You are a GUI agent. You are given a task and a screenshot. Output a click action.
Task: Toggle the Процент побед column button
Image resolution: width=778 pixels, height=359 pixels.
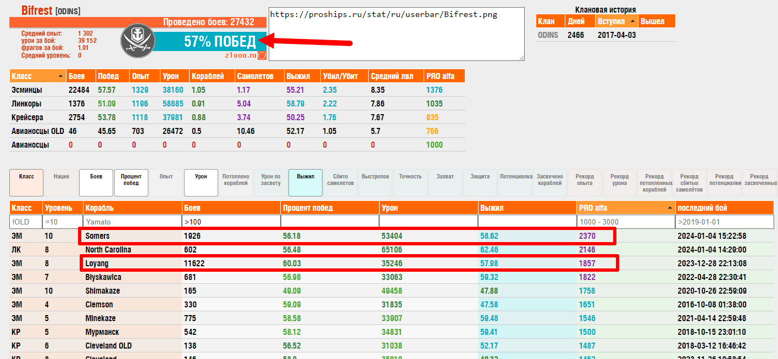pyautogui.click(x=131, y=183)
